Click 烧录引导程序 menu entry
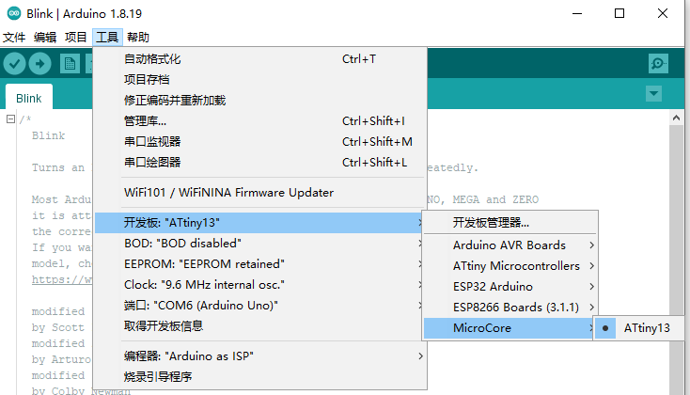The height and width of the screenshot is (395, 690). (259, 377)
